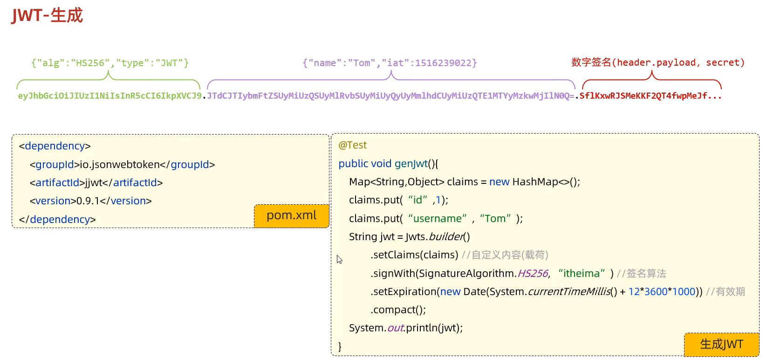The height and width of the screenshot is (363, 767).
Task: Click the green header JSON with HS256
Action: (110, 63)
